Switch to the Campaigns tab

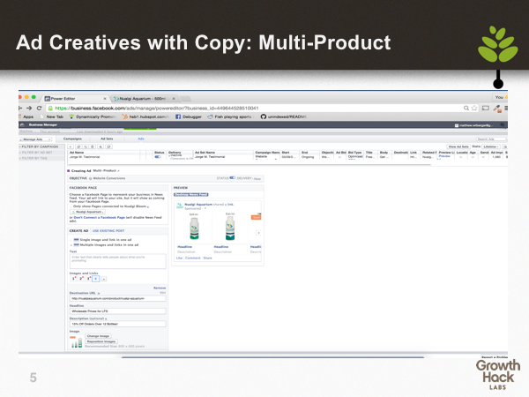pyautogui.click(x=72, y=139)
